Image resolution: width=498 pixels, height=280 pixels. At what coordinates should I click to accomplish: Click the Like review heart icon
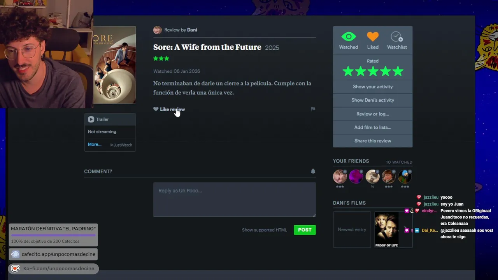coord(156,109)
